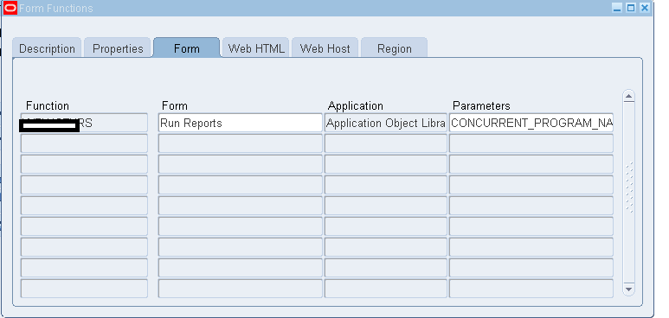Screen dimensions: 669x318
Task: Maximize the Form Functions window
Action: (631, 8)
